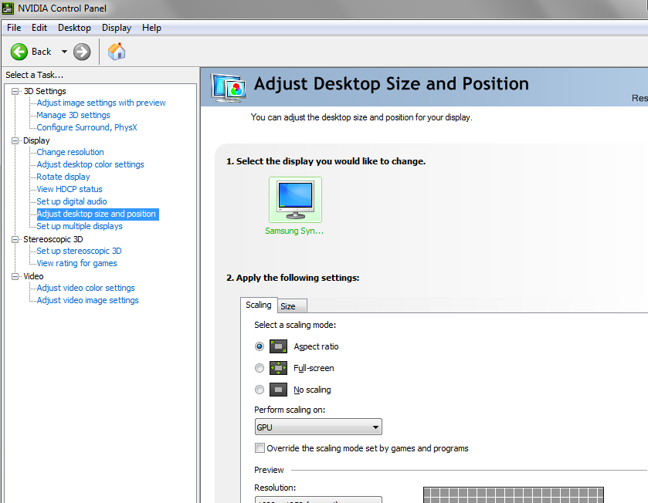
Task: Select Adjust desktop size and position
Action: click(x=97, y=214)
